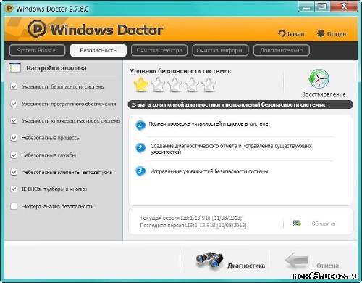Click the first yellow security star

141,84
